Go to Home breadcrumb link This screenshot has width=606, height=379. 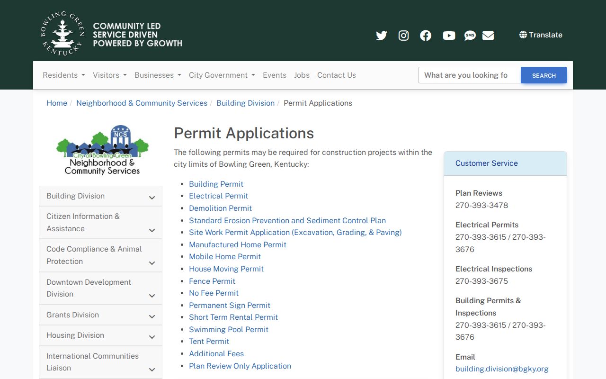click(57, 103)
